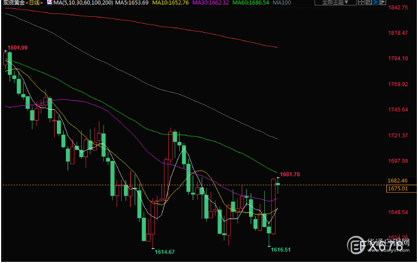
Task: Select the gray MA100 label
Action: pyautogui.click(x=282, y=3)
